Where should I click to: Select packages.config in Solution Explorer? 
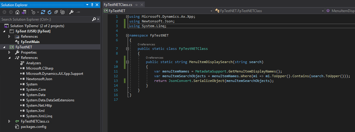click(33, 127)
